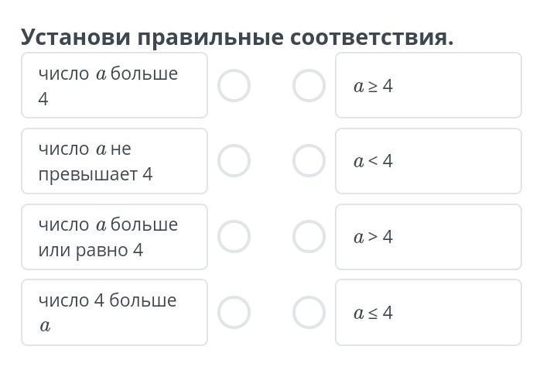Select the circle beside the 'a > 4' answer
Screen dimensions: 550x384
tap(309, 237)
